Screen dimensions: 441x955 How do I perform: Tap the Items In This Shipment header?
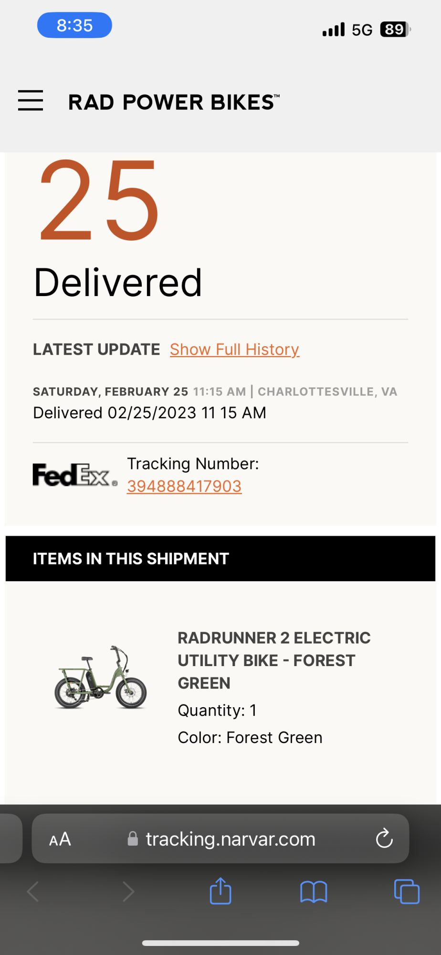tap(220, 559)
